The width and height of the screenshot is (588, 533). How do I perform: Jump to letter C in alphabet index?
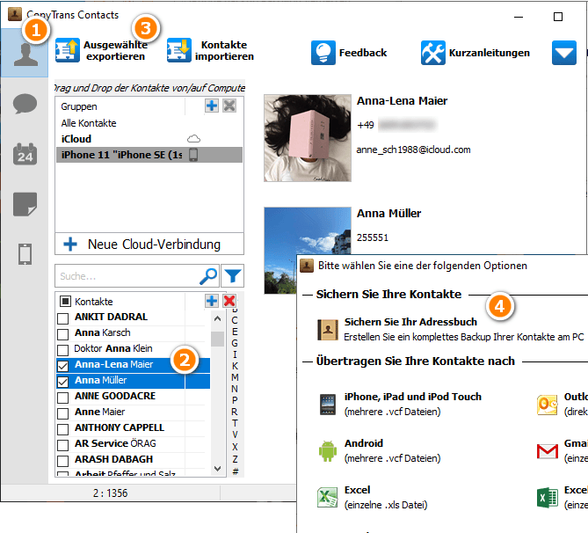coord(235,320)
